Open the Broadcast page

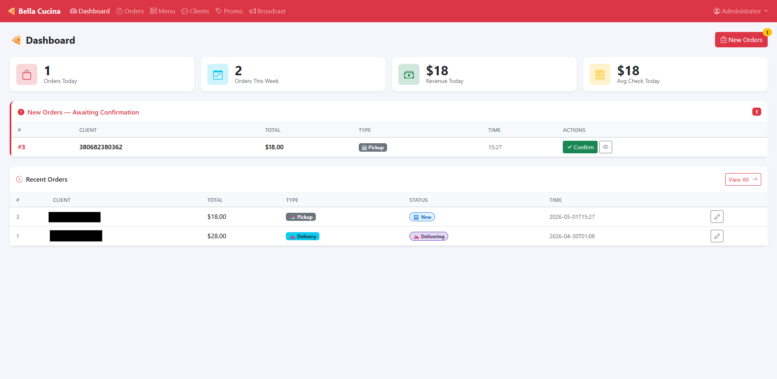click(x=267, y=11)
